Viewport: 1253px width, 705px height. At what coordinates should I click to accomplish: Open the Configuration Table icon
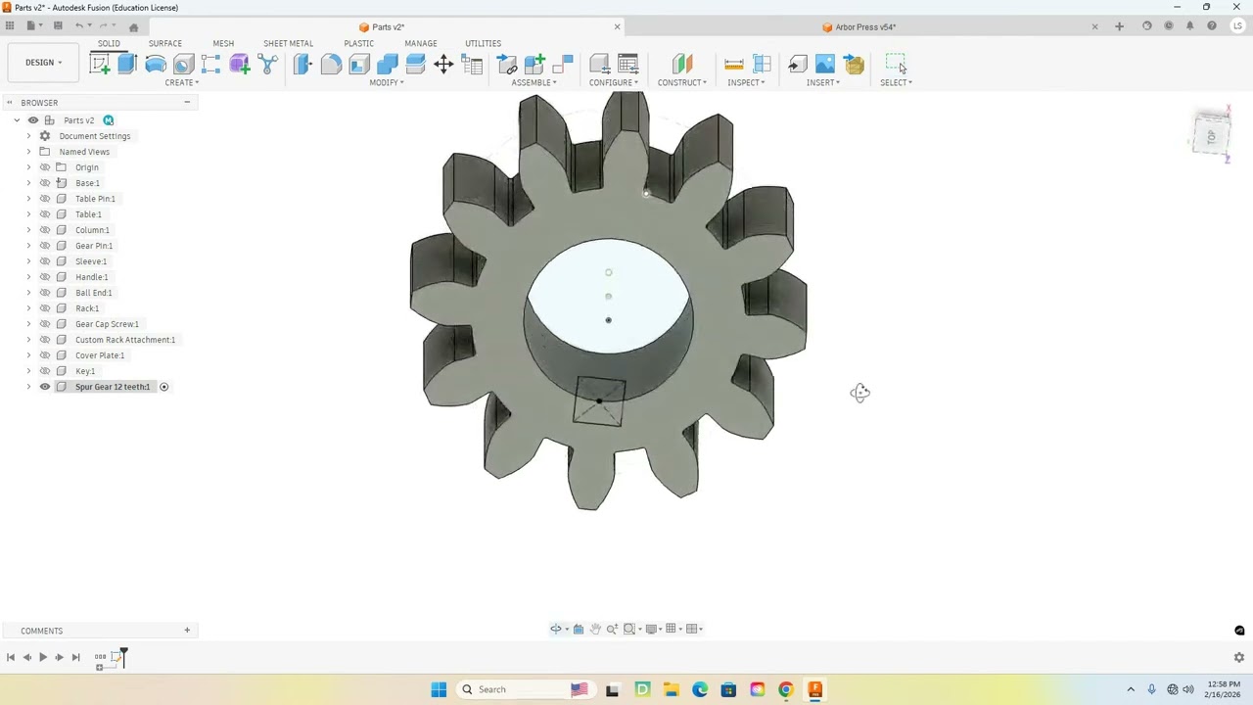[x=628, y=65]
